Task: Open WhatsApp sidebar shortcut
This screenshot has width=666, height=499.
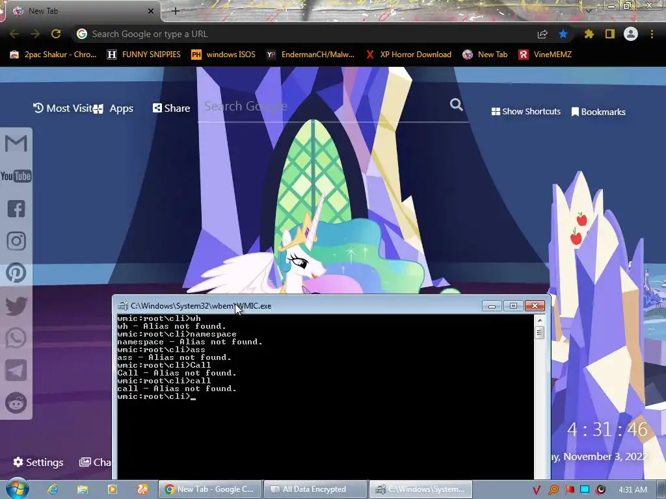Action: click(16, 338)
